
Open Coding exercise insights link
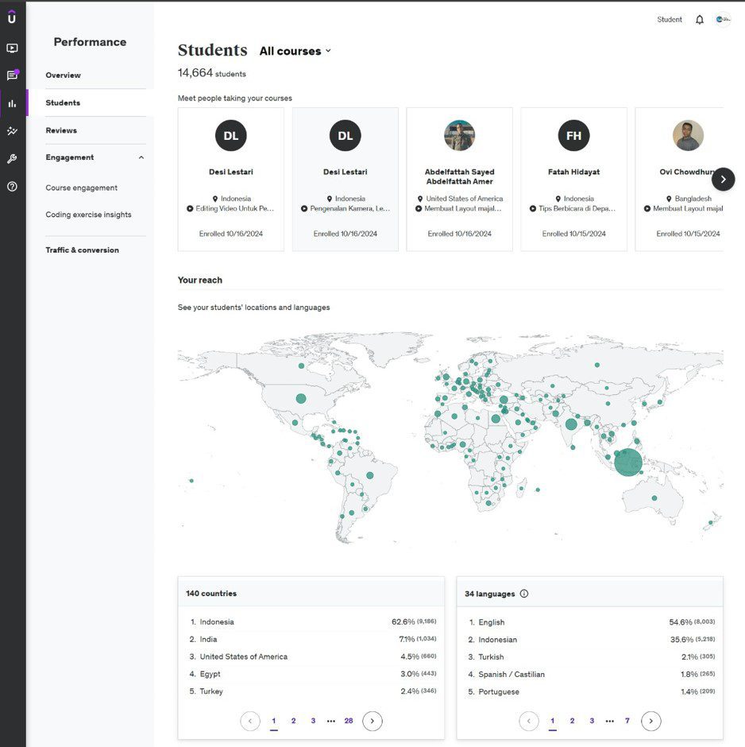(x=88, y=215)
